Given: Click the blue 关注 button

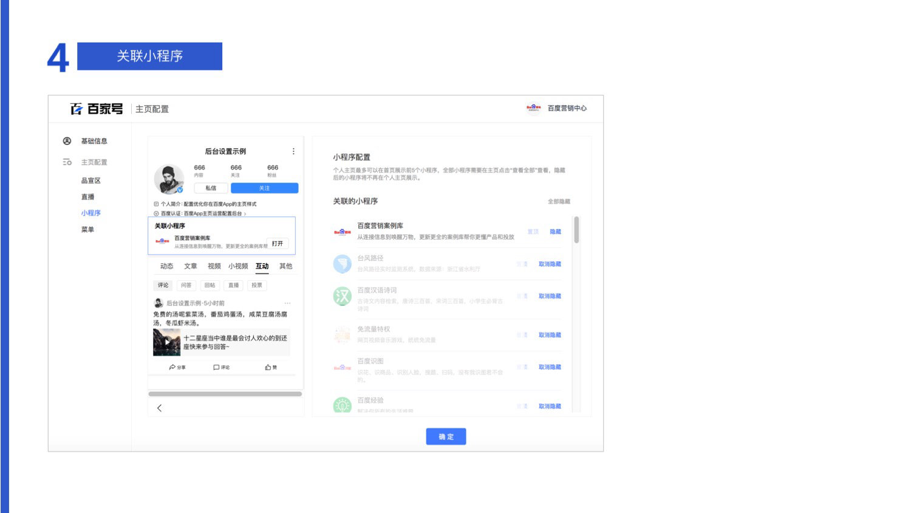Looking at the screenshot, I should 265,188.
